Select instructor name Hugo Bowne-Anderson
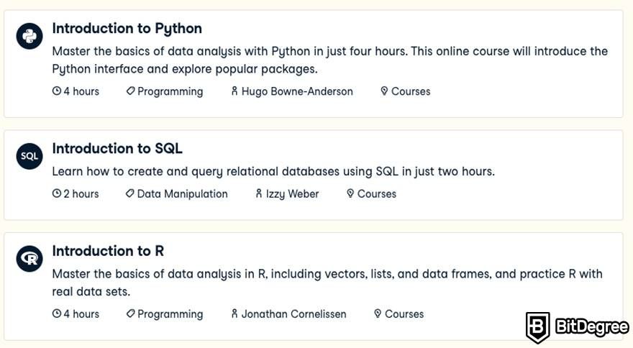 point(297,91)
